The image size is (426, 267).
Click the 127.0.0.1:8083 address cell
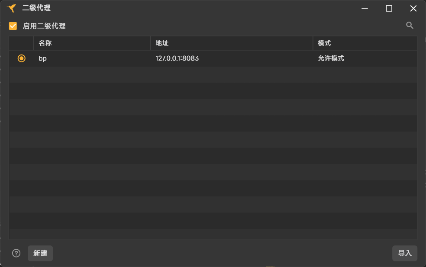[177, 58]
